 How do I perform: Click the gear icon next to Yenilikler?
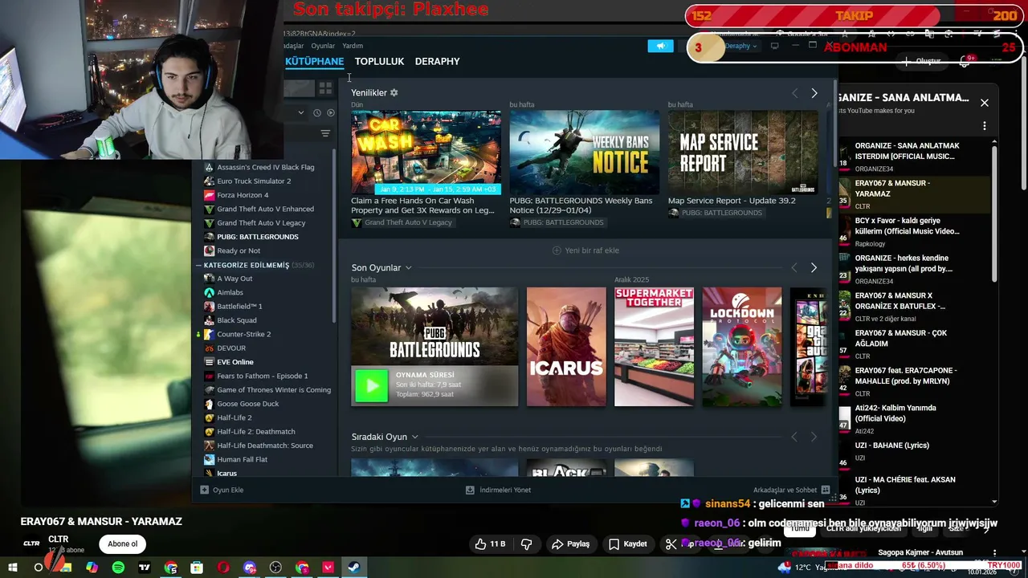(394, 93)
